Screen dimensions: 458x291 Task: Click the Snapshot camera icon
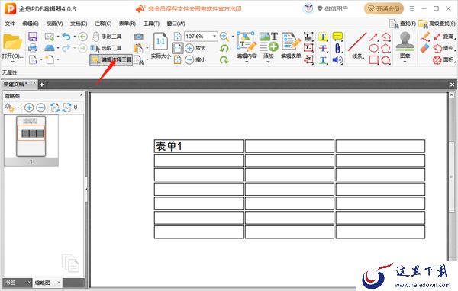[x=138, y=37]
